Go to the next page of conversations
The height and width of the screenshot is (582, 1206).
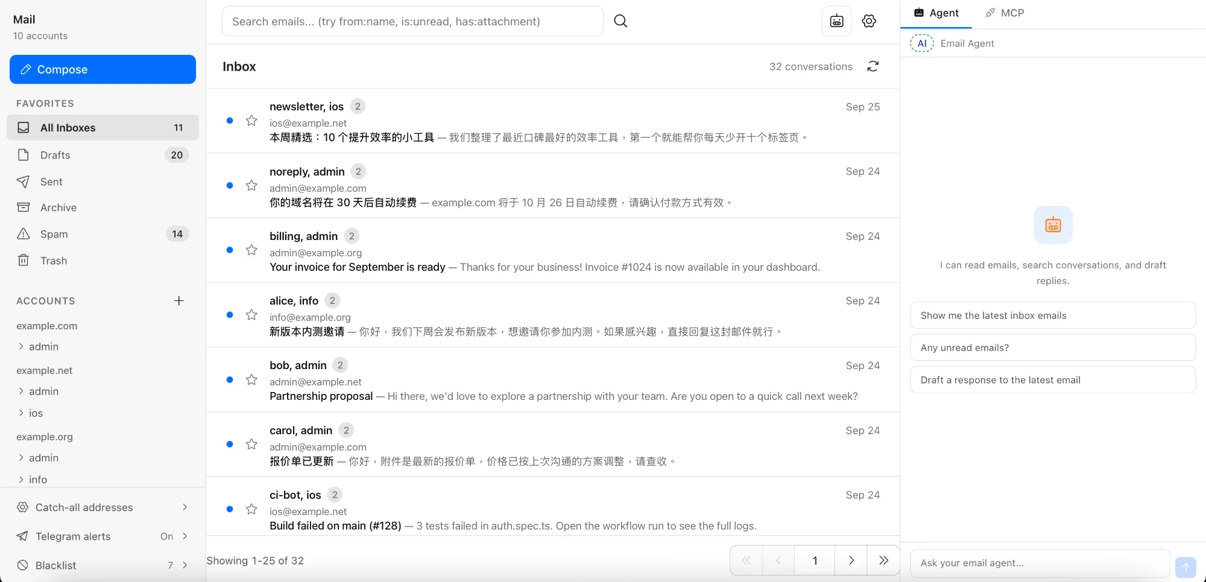[x=851, y=560]
